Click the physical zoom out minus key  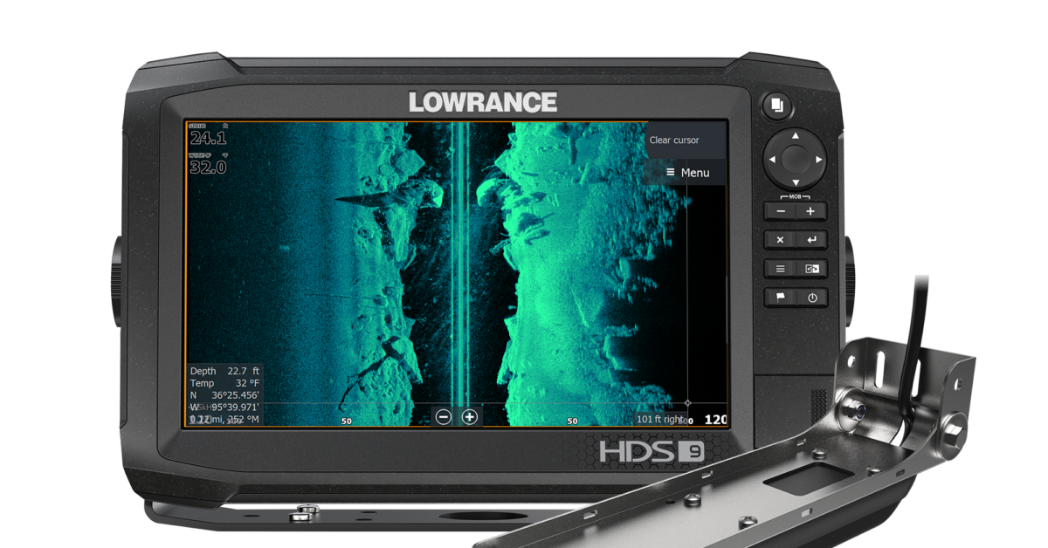781,211
